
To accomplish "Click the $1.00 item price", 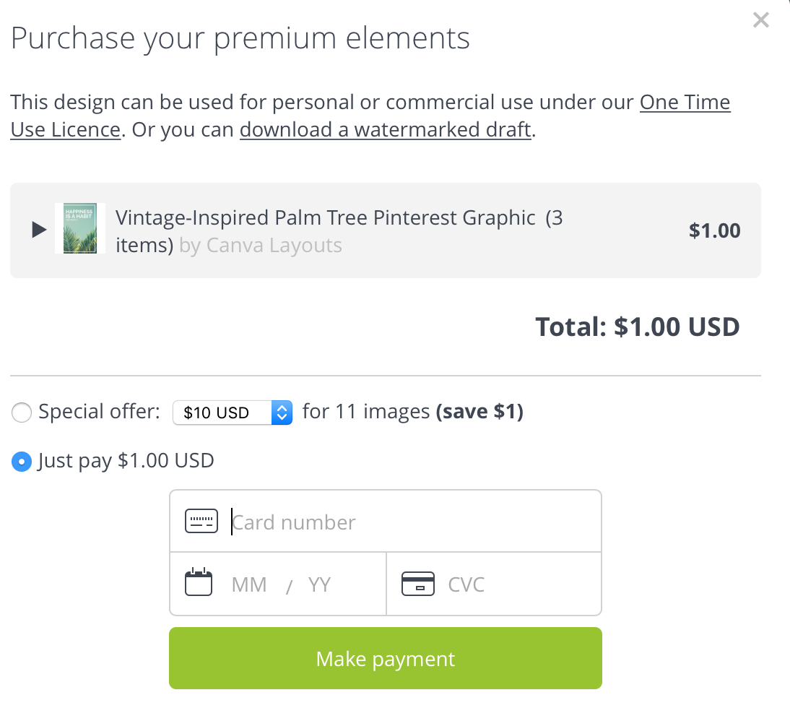I will (x=714, y=230).
